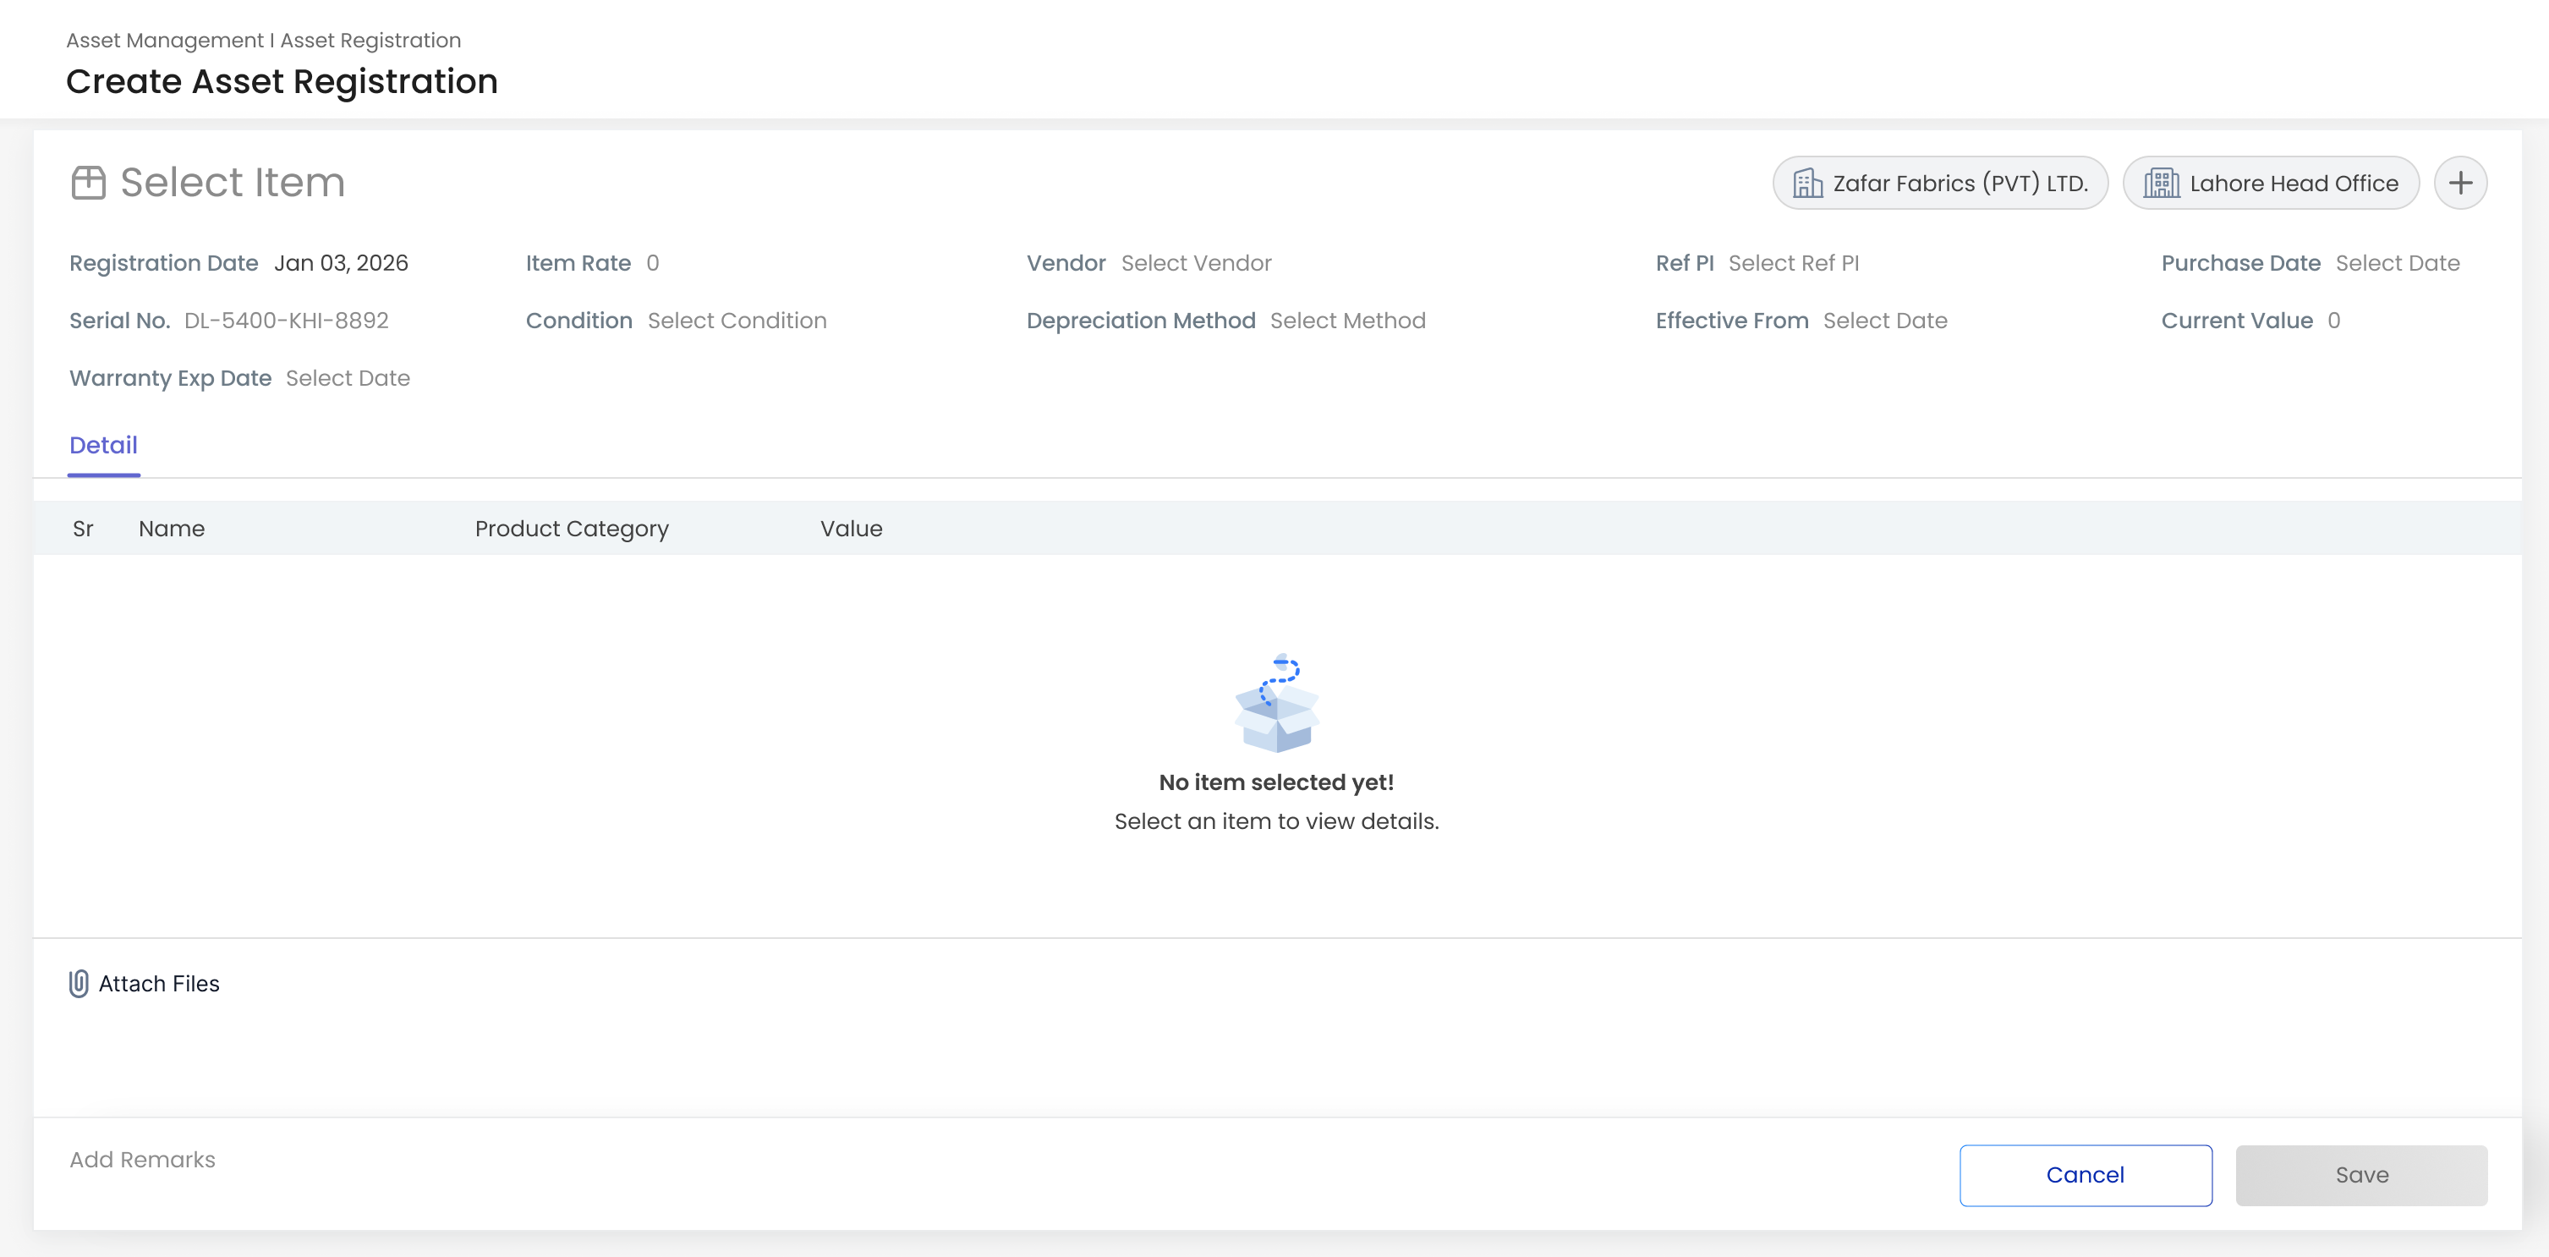Click the box icon beside Select Item
This screenshot has height=1257, width=2549.
point(88,183)
